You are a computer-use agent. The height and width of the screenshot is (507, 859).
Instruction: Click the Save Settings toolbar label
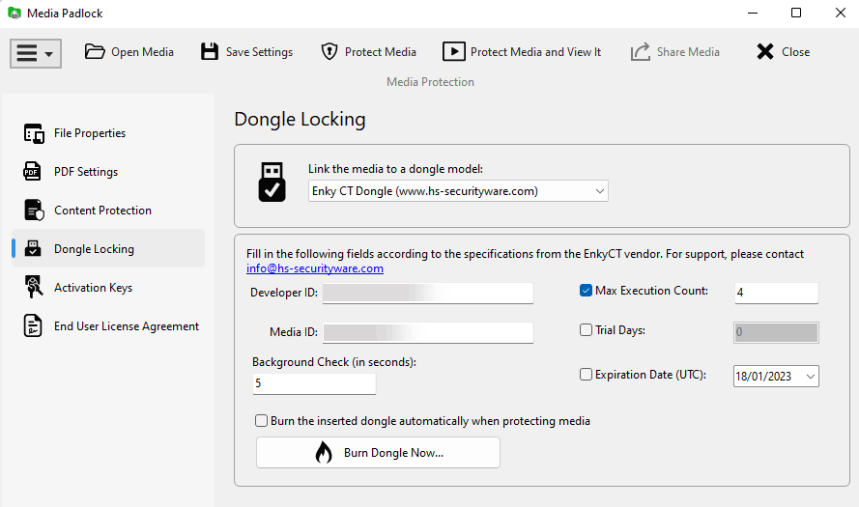(x=259, y=52)
